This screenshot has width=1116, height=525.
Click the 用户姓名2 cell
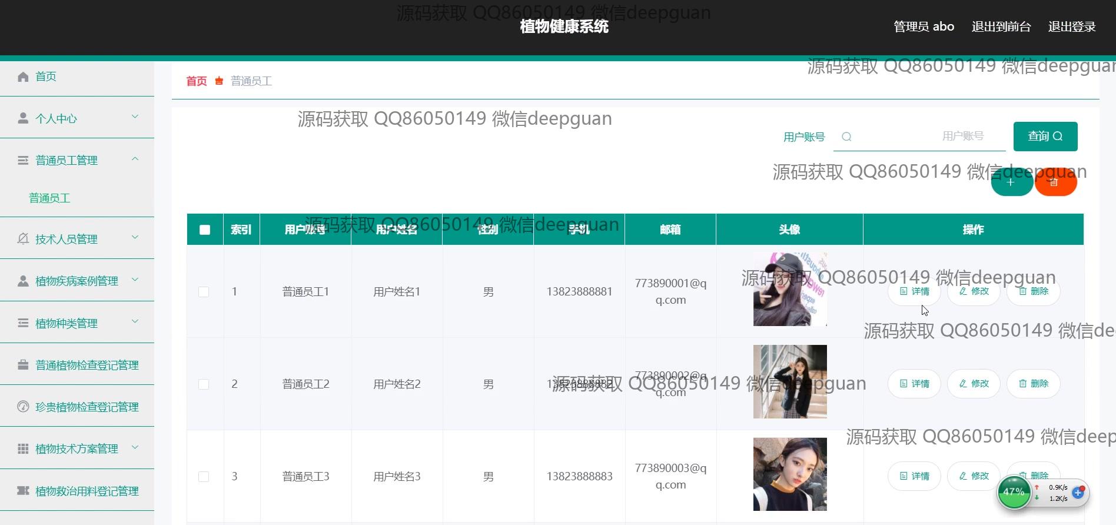397,384
